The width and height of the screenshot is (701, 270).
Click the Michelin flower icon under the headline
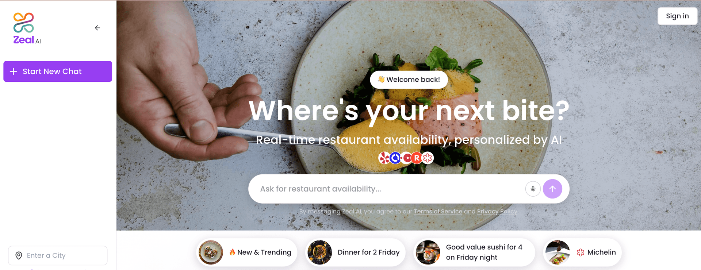pos(428,158)
